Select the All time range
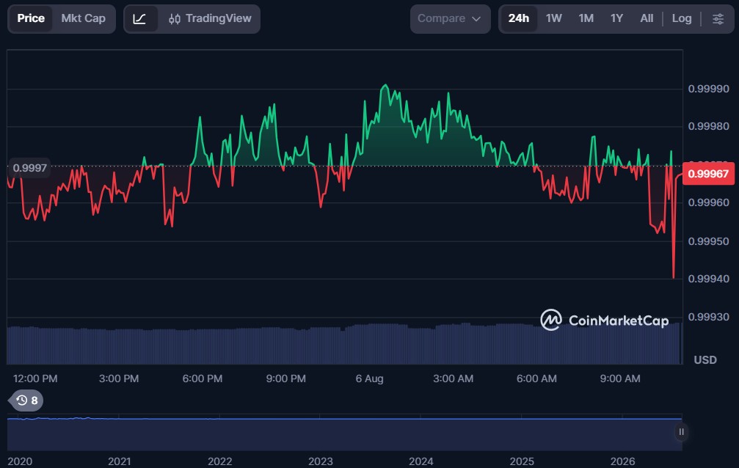 (647, 19)
